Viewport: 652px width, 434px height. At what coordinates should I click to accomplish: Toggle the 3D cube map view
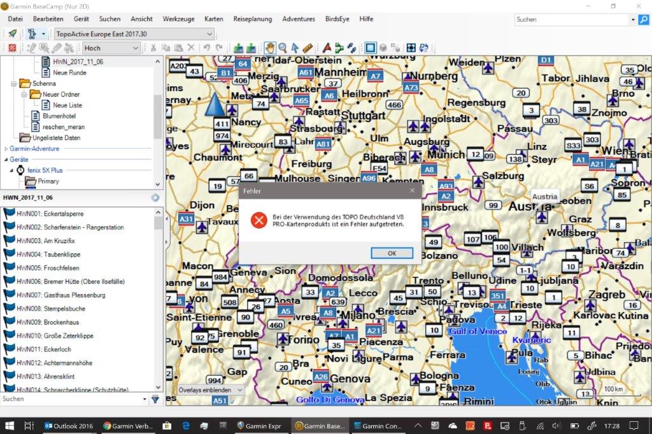(383, 48)
